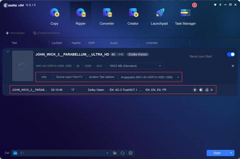
Task: Open the Copy module
Action: (x=54, y=17)
